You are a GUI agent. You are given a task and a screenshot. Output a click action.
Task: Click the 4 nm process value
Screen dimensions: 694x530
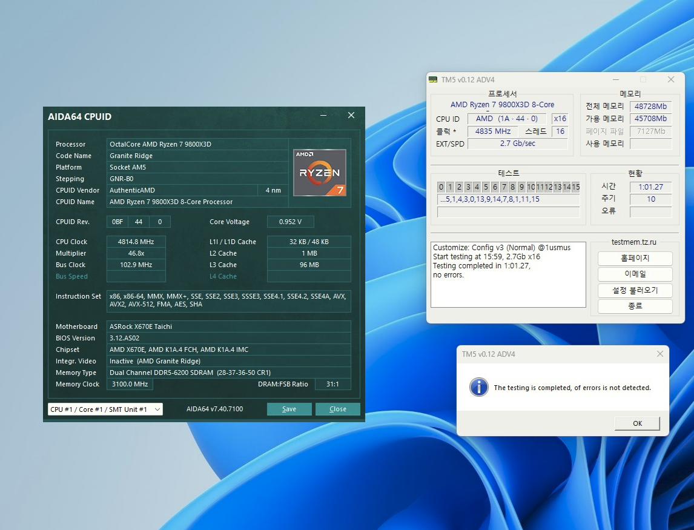point(273,190)
